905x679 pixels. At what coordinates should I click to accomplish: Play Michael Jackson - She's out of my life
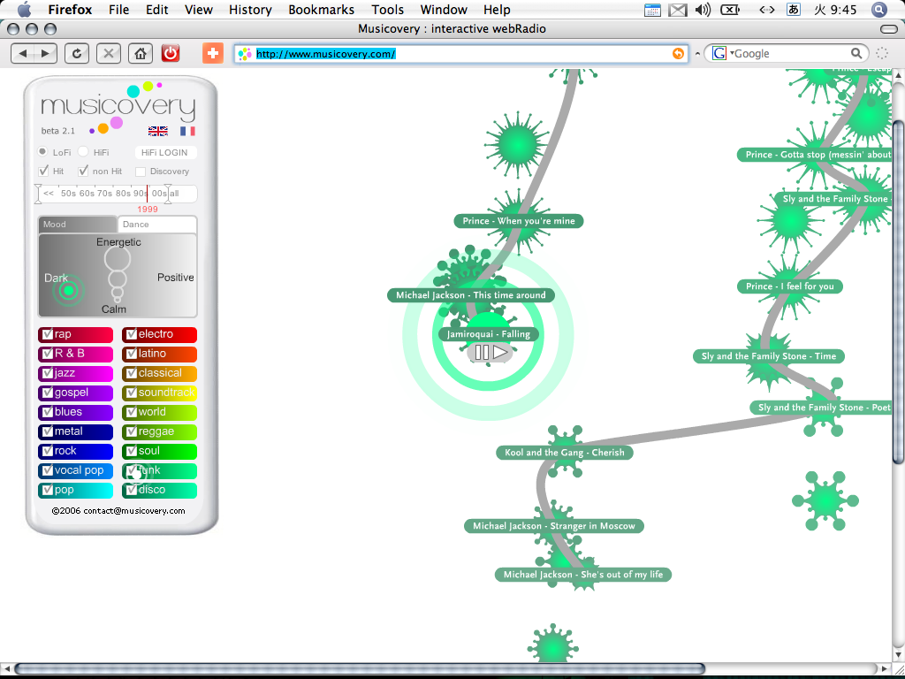[583, 574]
